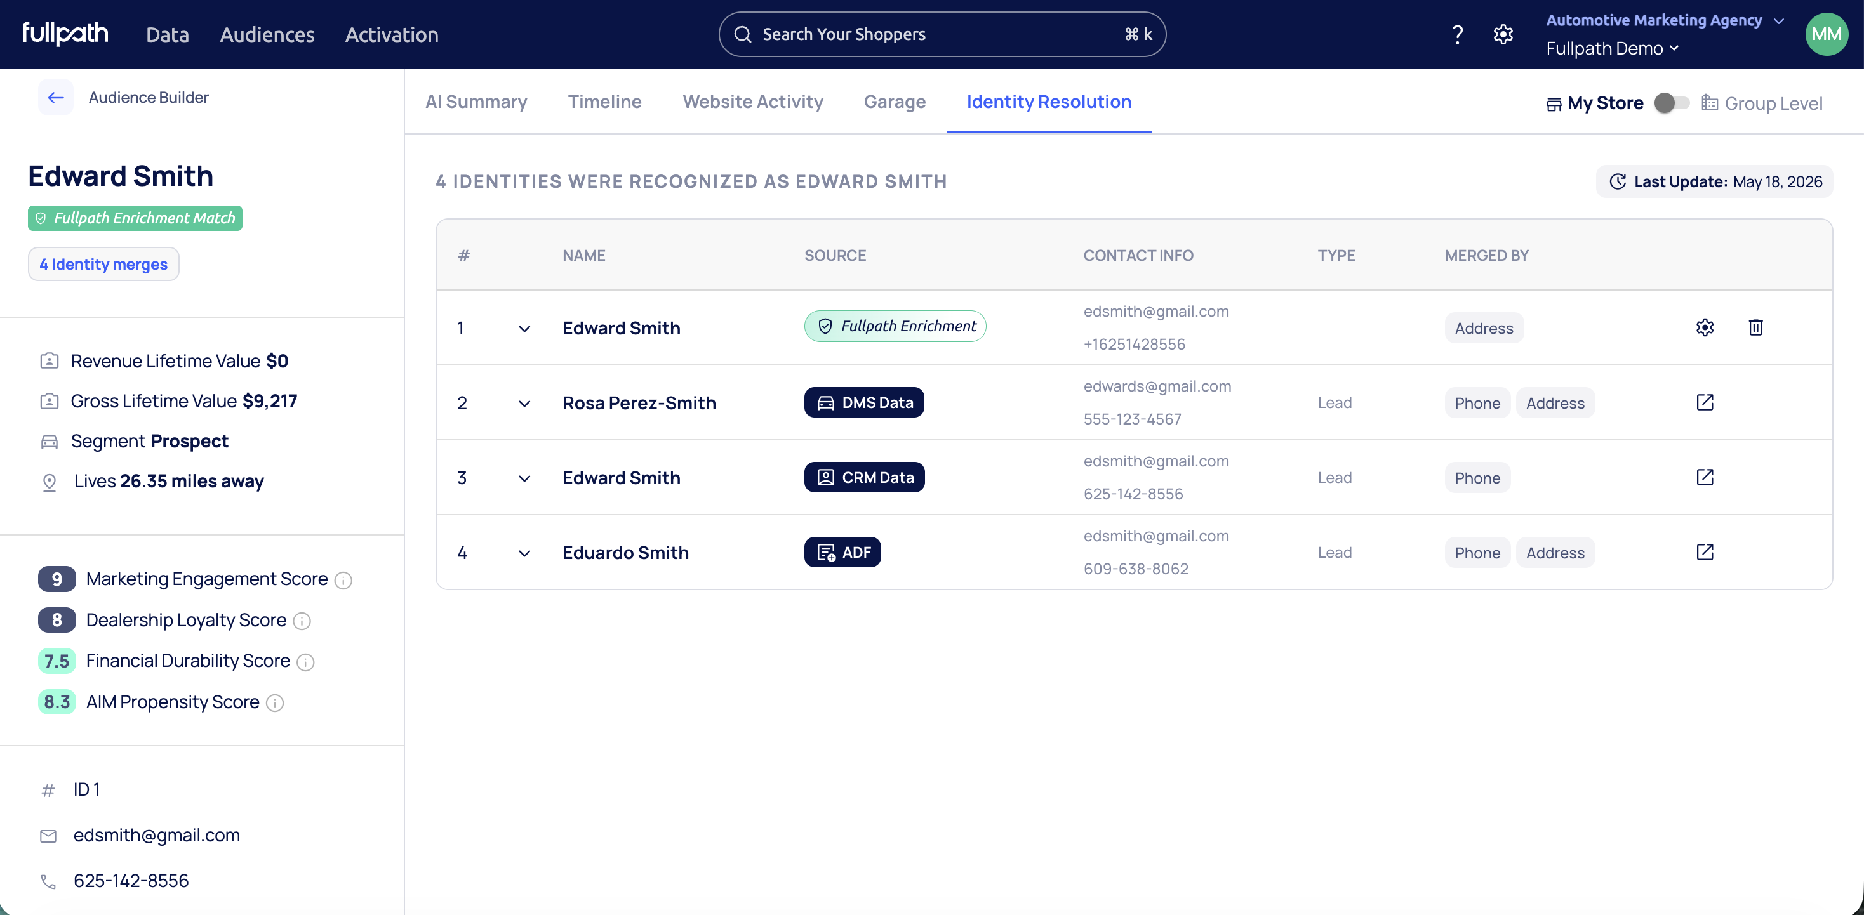Click the DMS Data source badge
The image size is (1864, 915).
(x=864, y=402)
